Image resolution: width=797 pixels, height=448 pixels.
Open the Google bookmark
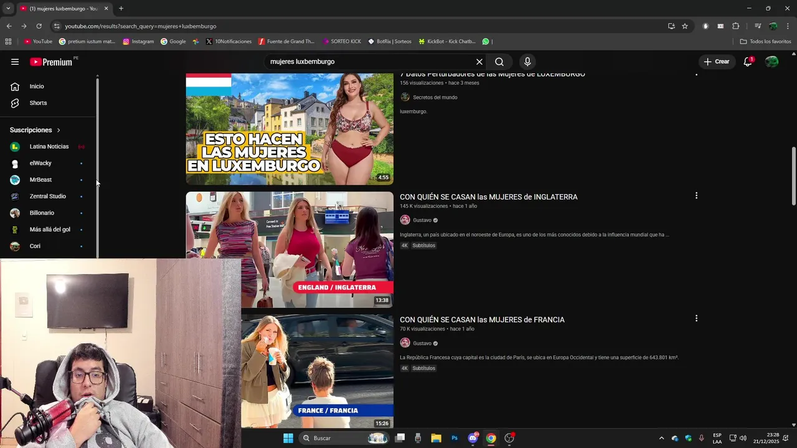pyautogui.click(x=173, y=42)
